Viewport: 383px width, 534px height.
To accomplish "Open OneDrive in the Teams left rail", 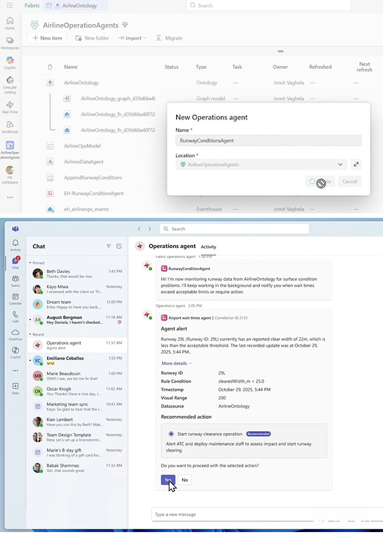I will click(15, 334).
